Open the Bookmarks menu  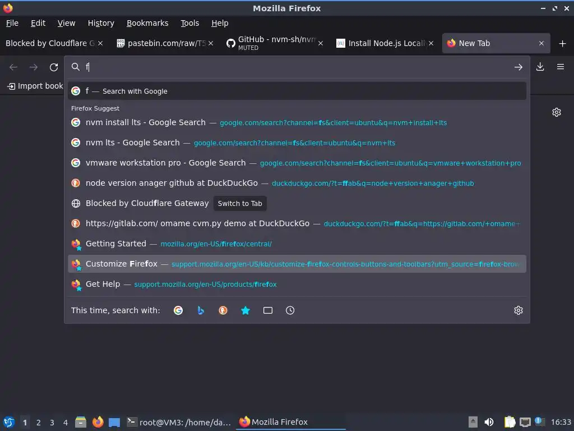click(x=147, y=23)
